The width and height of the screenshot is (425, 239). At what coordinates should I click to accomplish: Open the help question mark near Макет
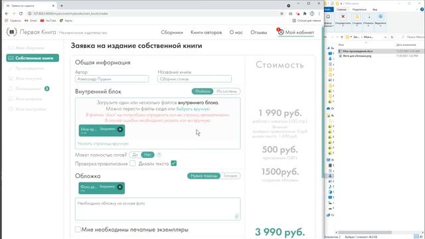pyautogui.click(x=159, y=155)
